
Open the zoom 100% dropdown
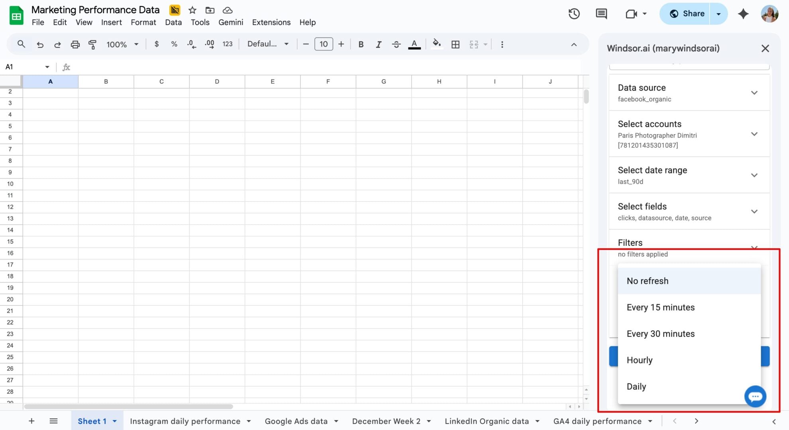[122, 44]
